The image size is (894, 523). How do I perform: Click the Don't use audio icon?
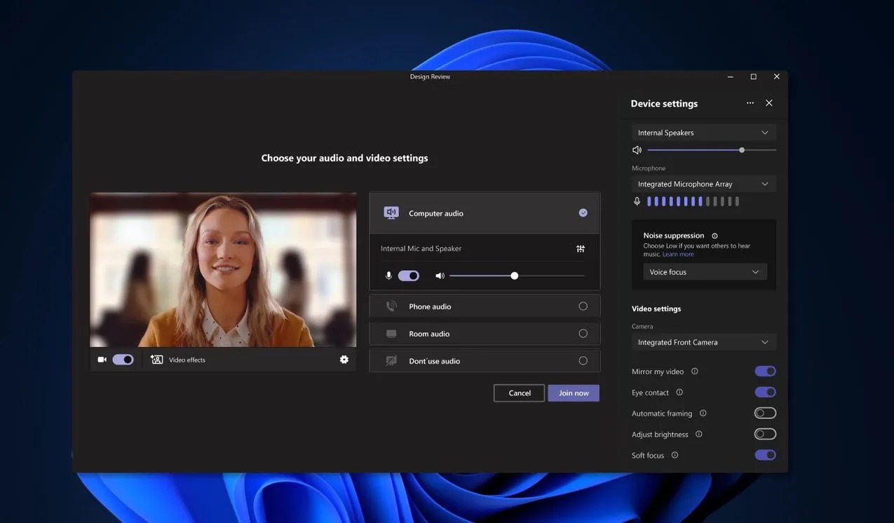(x=391, y=361)
